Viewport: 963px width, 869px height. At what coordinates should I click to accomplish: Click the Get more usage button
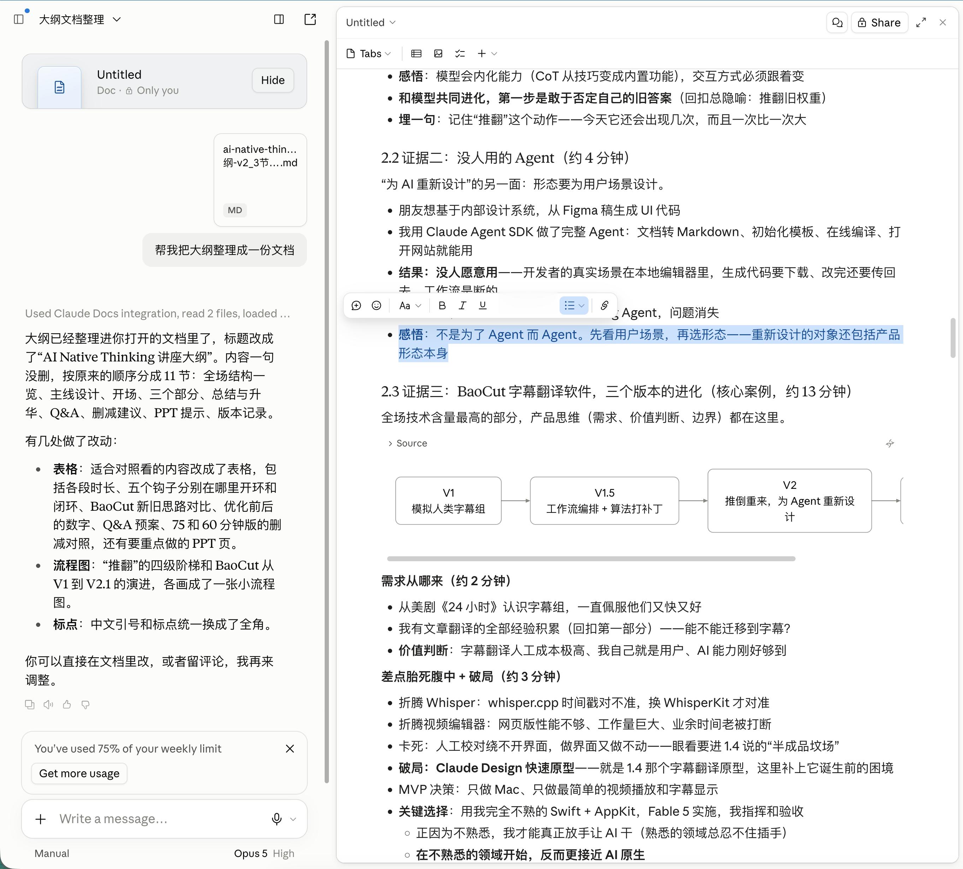pyautogui.click(x=79, y=773)
